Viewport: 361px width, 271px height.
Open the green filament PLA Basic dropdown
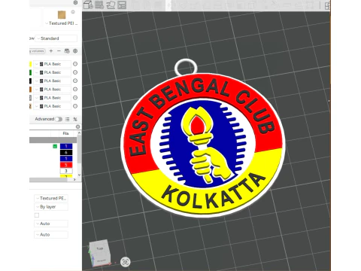click(x=52, y=72)
